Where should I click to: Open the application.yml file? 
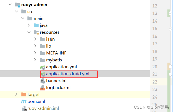[x=61, y=67]
